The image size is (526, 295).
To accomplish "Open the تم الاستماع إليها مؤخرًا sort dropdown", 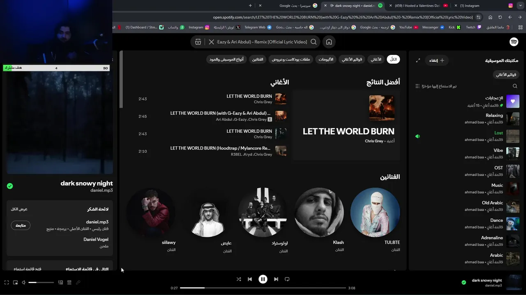I will click(x=439, y=86).
